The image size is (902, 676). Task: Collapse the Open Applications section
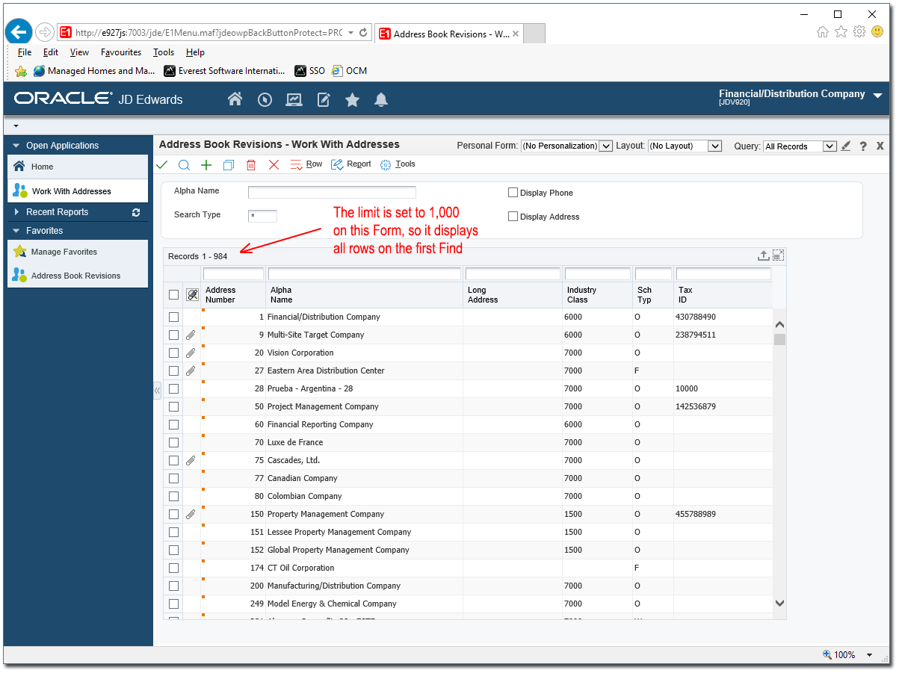coord(16,146)
